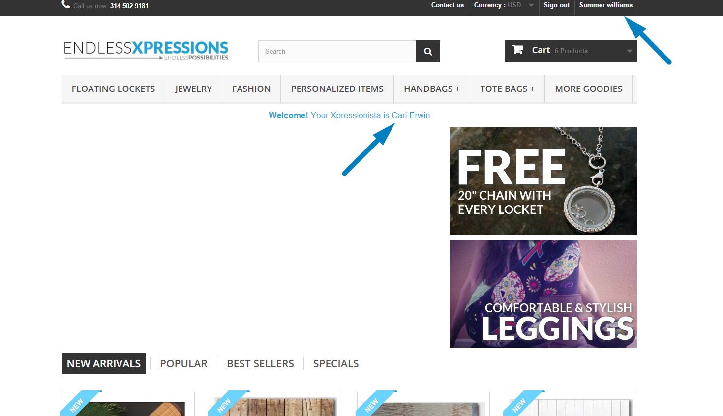
Task: Go to the Fashion category
Action: point(251,89)
